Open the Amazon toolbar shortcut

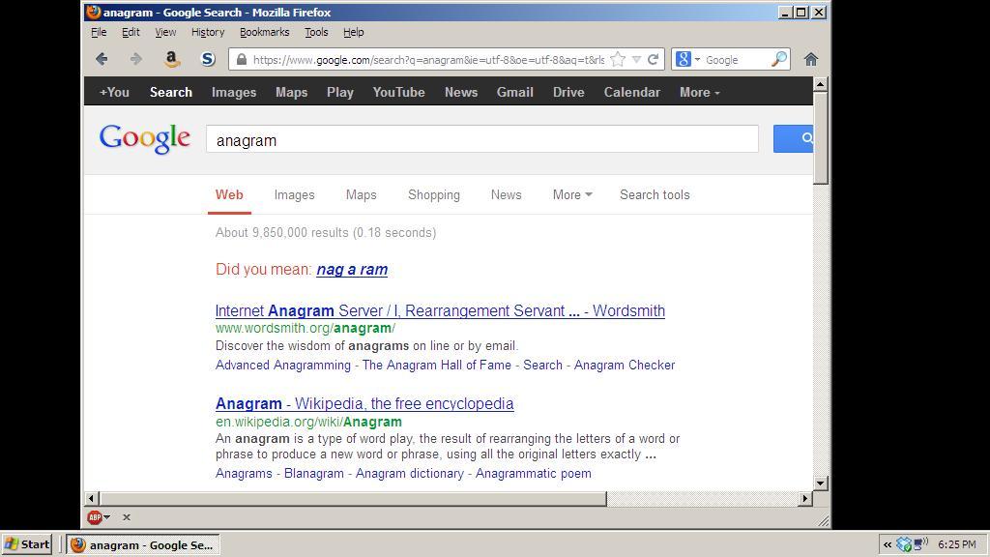coord(171,59)
